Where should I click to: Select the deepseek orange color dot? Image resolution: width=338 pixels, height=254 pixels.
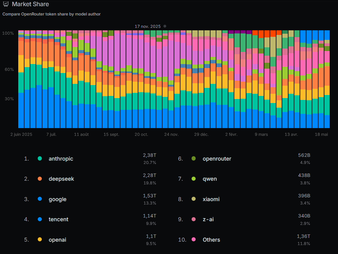[40, 179]
